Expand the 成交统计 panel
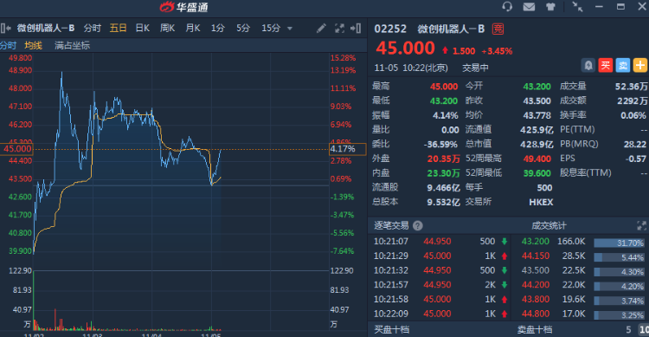649x337 pixels. pos(641,225)
